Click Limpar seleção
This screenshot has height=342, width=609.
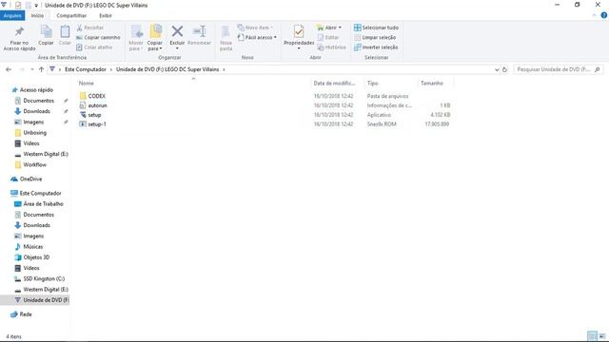pyautogui.click(x=375, y=37)
